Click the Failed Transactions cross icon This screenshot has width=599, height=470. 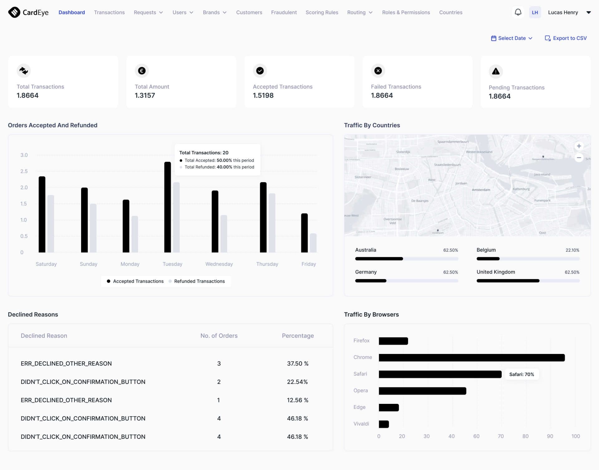tap(378, 71)
